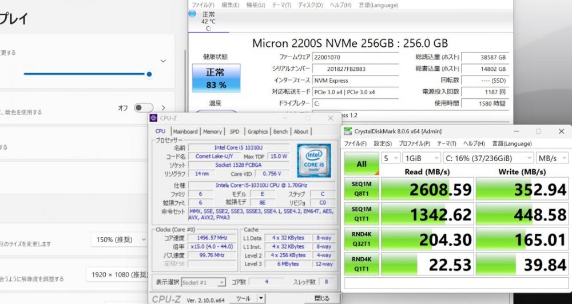Click the serial number field 201827FB2883
This screenshot has height=304, width=572.
(355, 69)
